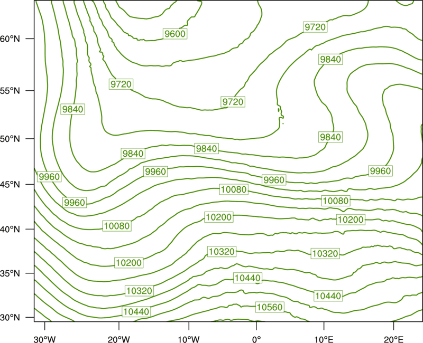Pick the middle 10200 contour label
The width and height of the screenshot is (423, 343).
tap(218, 217)
